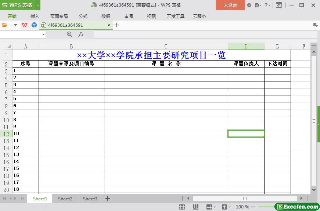
Task: Switch to the 审阅 tab
Action: point(129,16)
